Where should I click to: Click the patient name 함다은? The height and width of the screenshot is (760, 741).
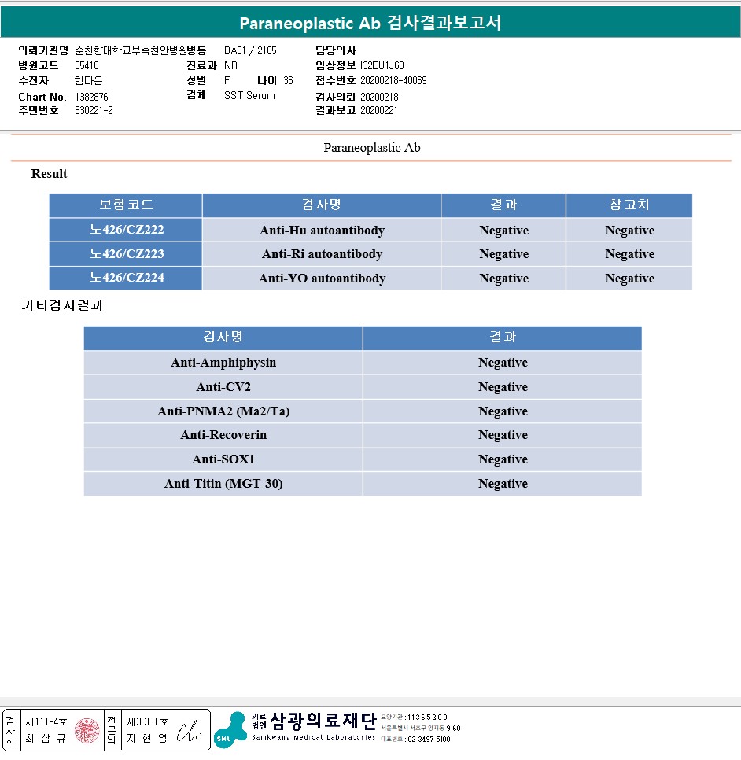point(88,80)
